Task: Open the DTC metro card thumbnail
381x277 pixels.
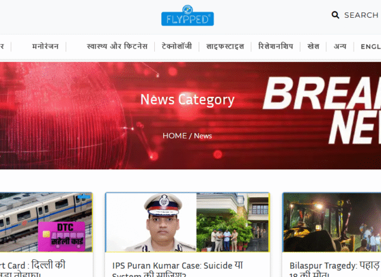Action: 46,222
